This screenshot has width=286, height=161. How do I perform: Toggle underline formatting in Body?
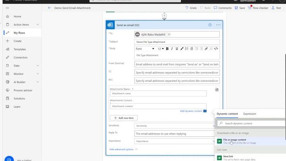[x=177, y=49]
